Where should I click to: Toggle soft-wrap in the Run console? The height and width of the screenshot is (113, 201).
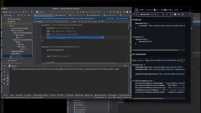point(8,75)
